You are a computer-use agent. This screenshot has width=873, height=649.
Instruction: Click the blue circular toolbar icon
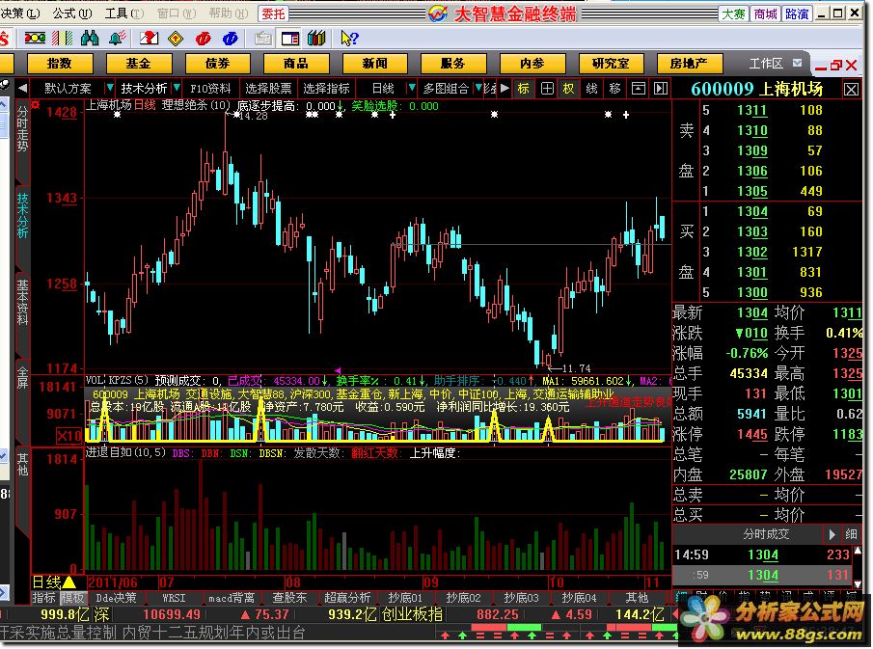230,38
